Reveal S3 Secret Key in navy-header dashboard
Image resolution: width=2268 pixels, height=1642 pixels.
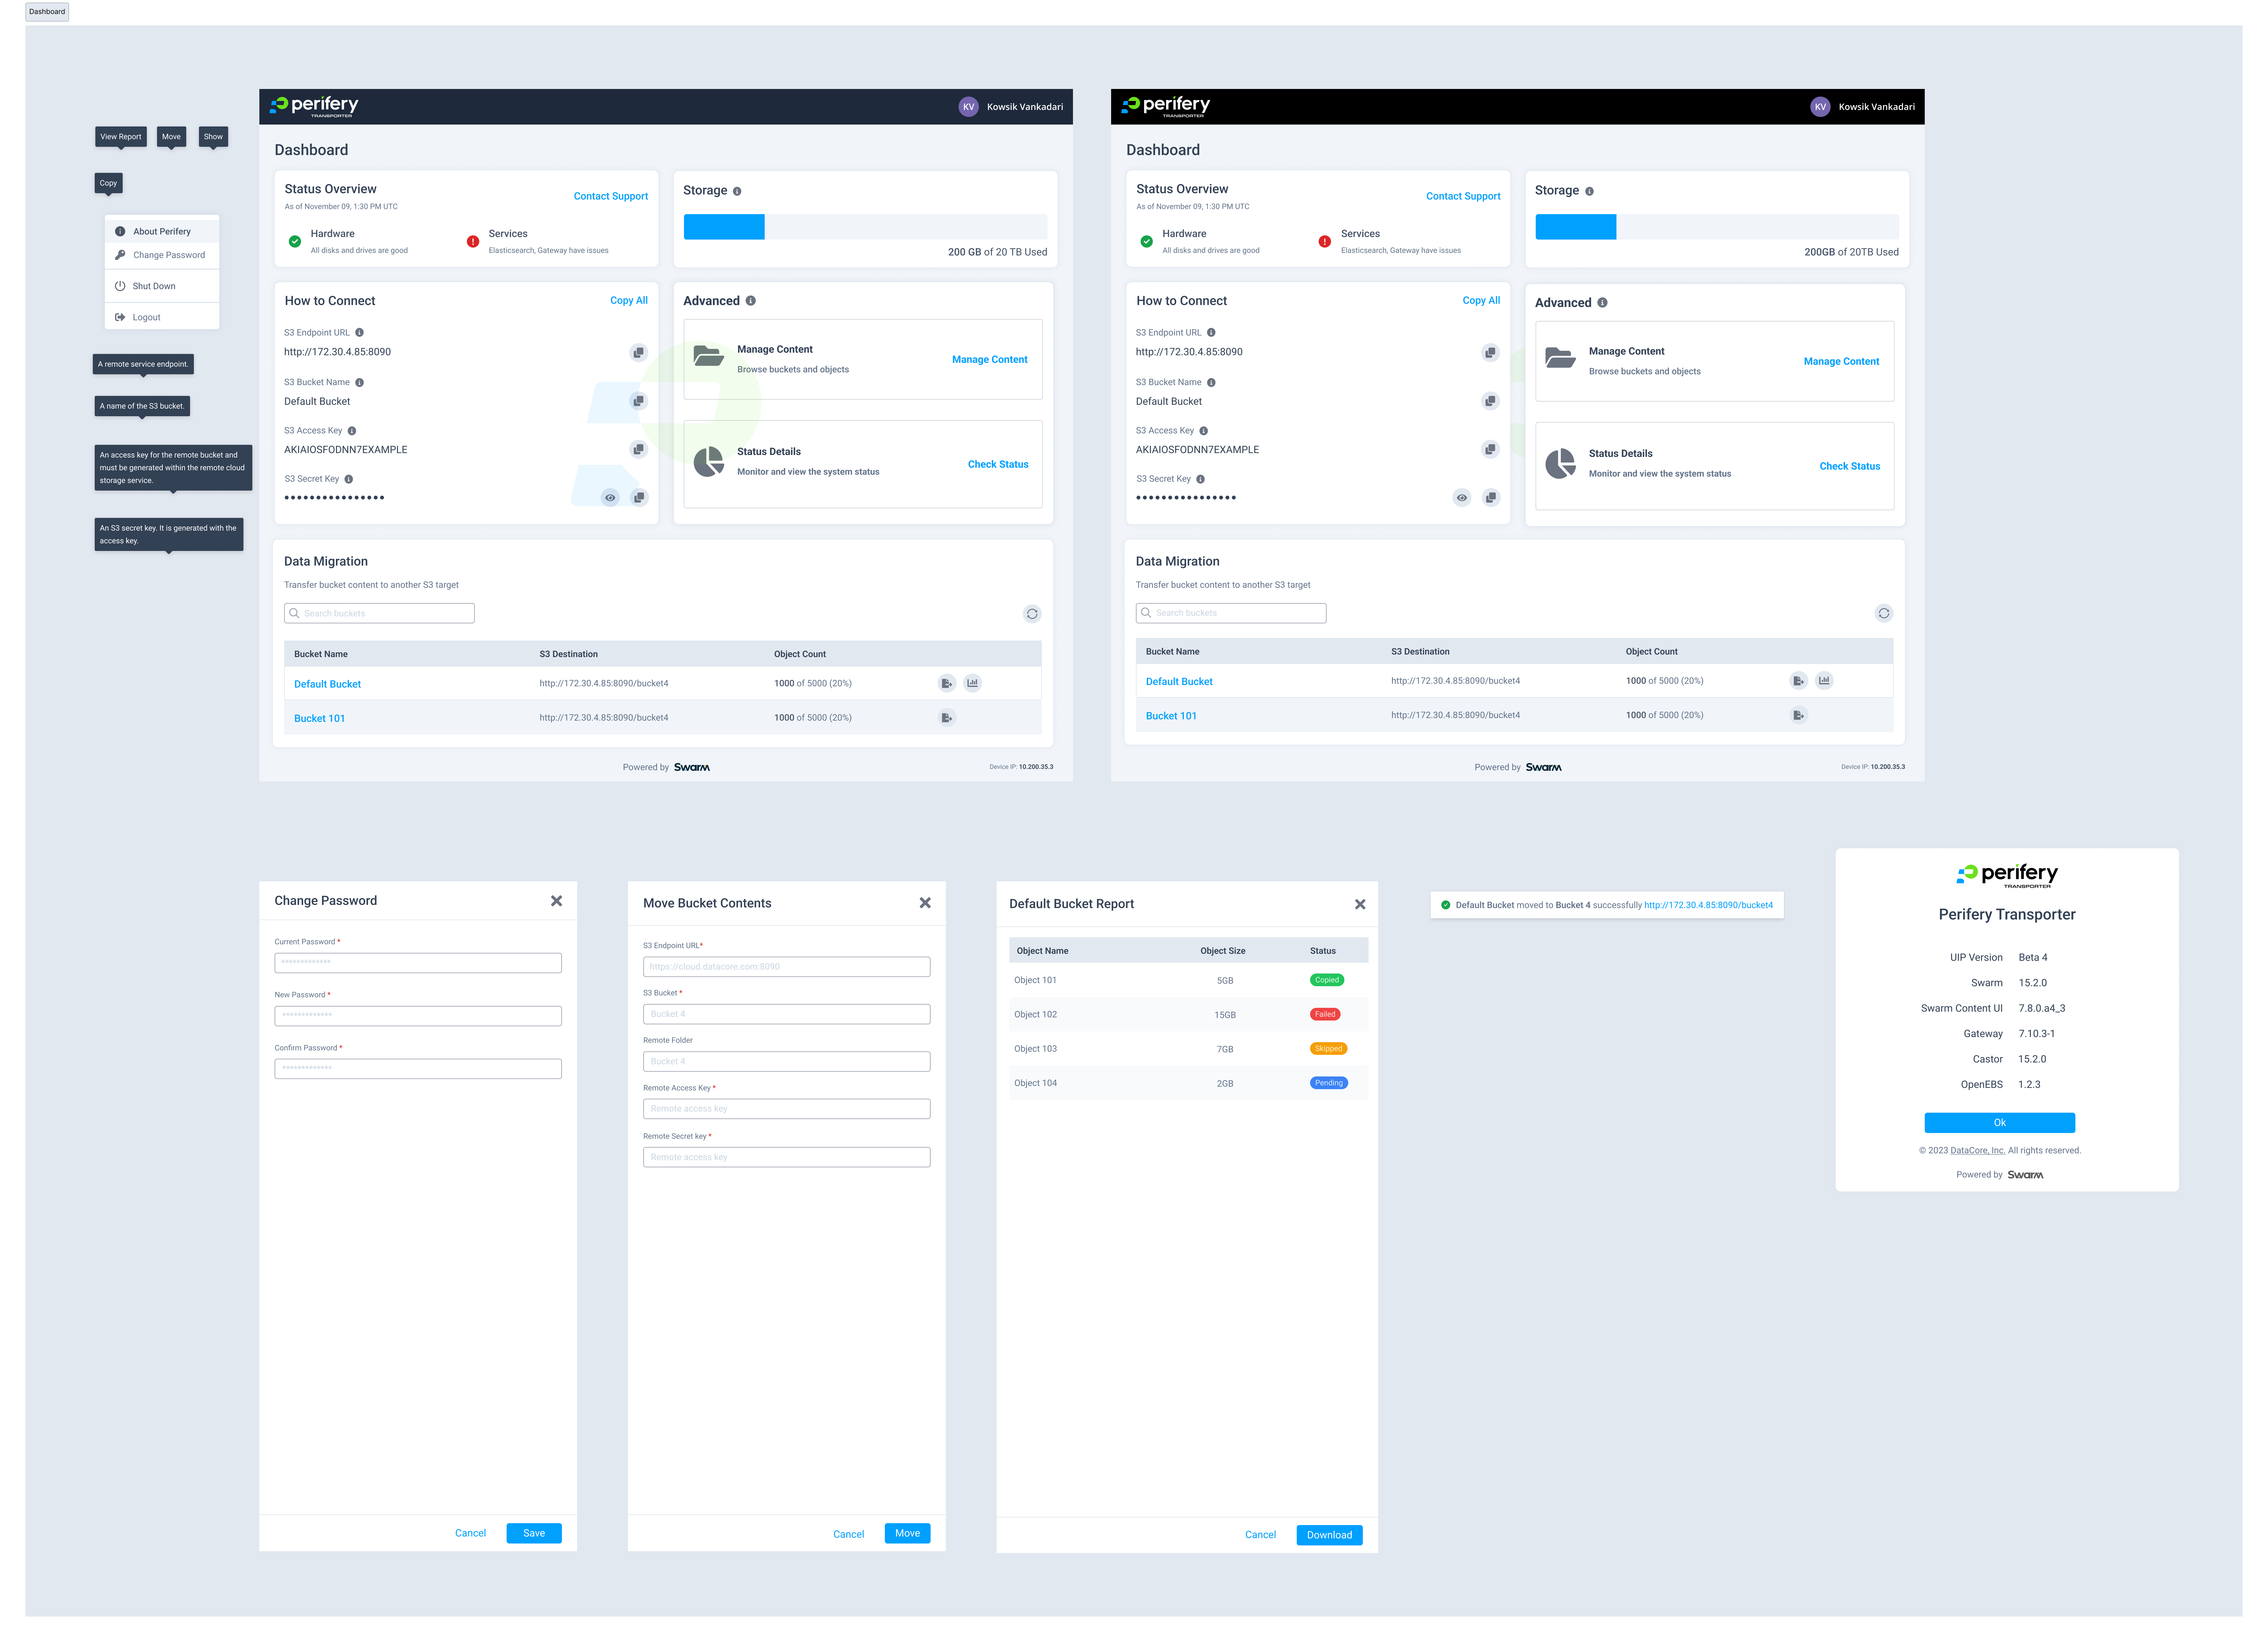pyautogui.click(x=610, y=498)
